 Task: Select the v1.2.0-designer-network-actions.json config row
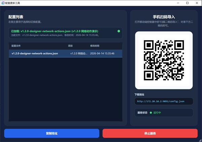pos(65,53)
